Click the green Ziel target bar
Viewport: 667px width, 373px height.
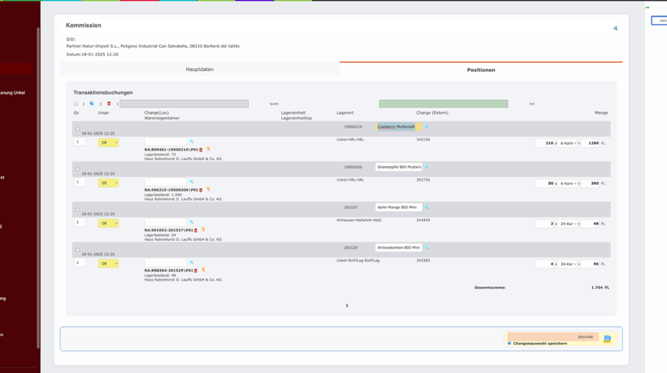tap(443, 104)
